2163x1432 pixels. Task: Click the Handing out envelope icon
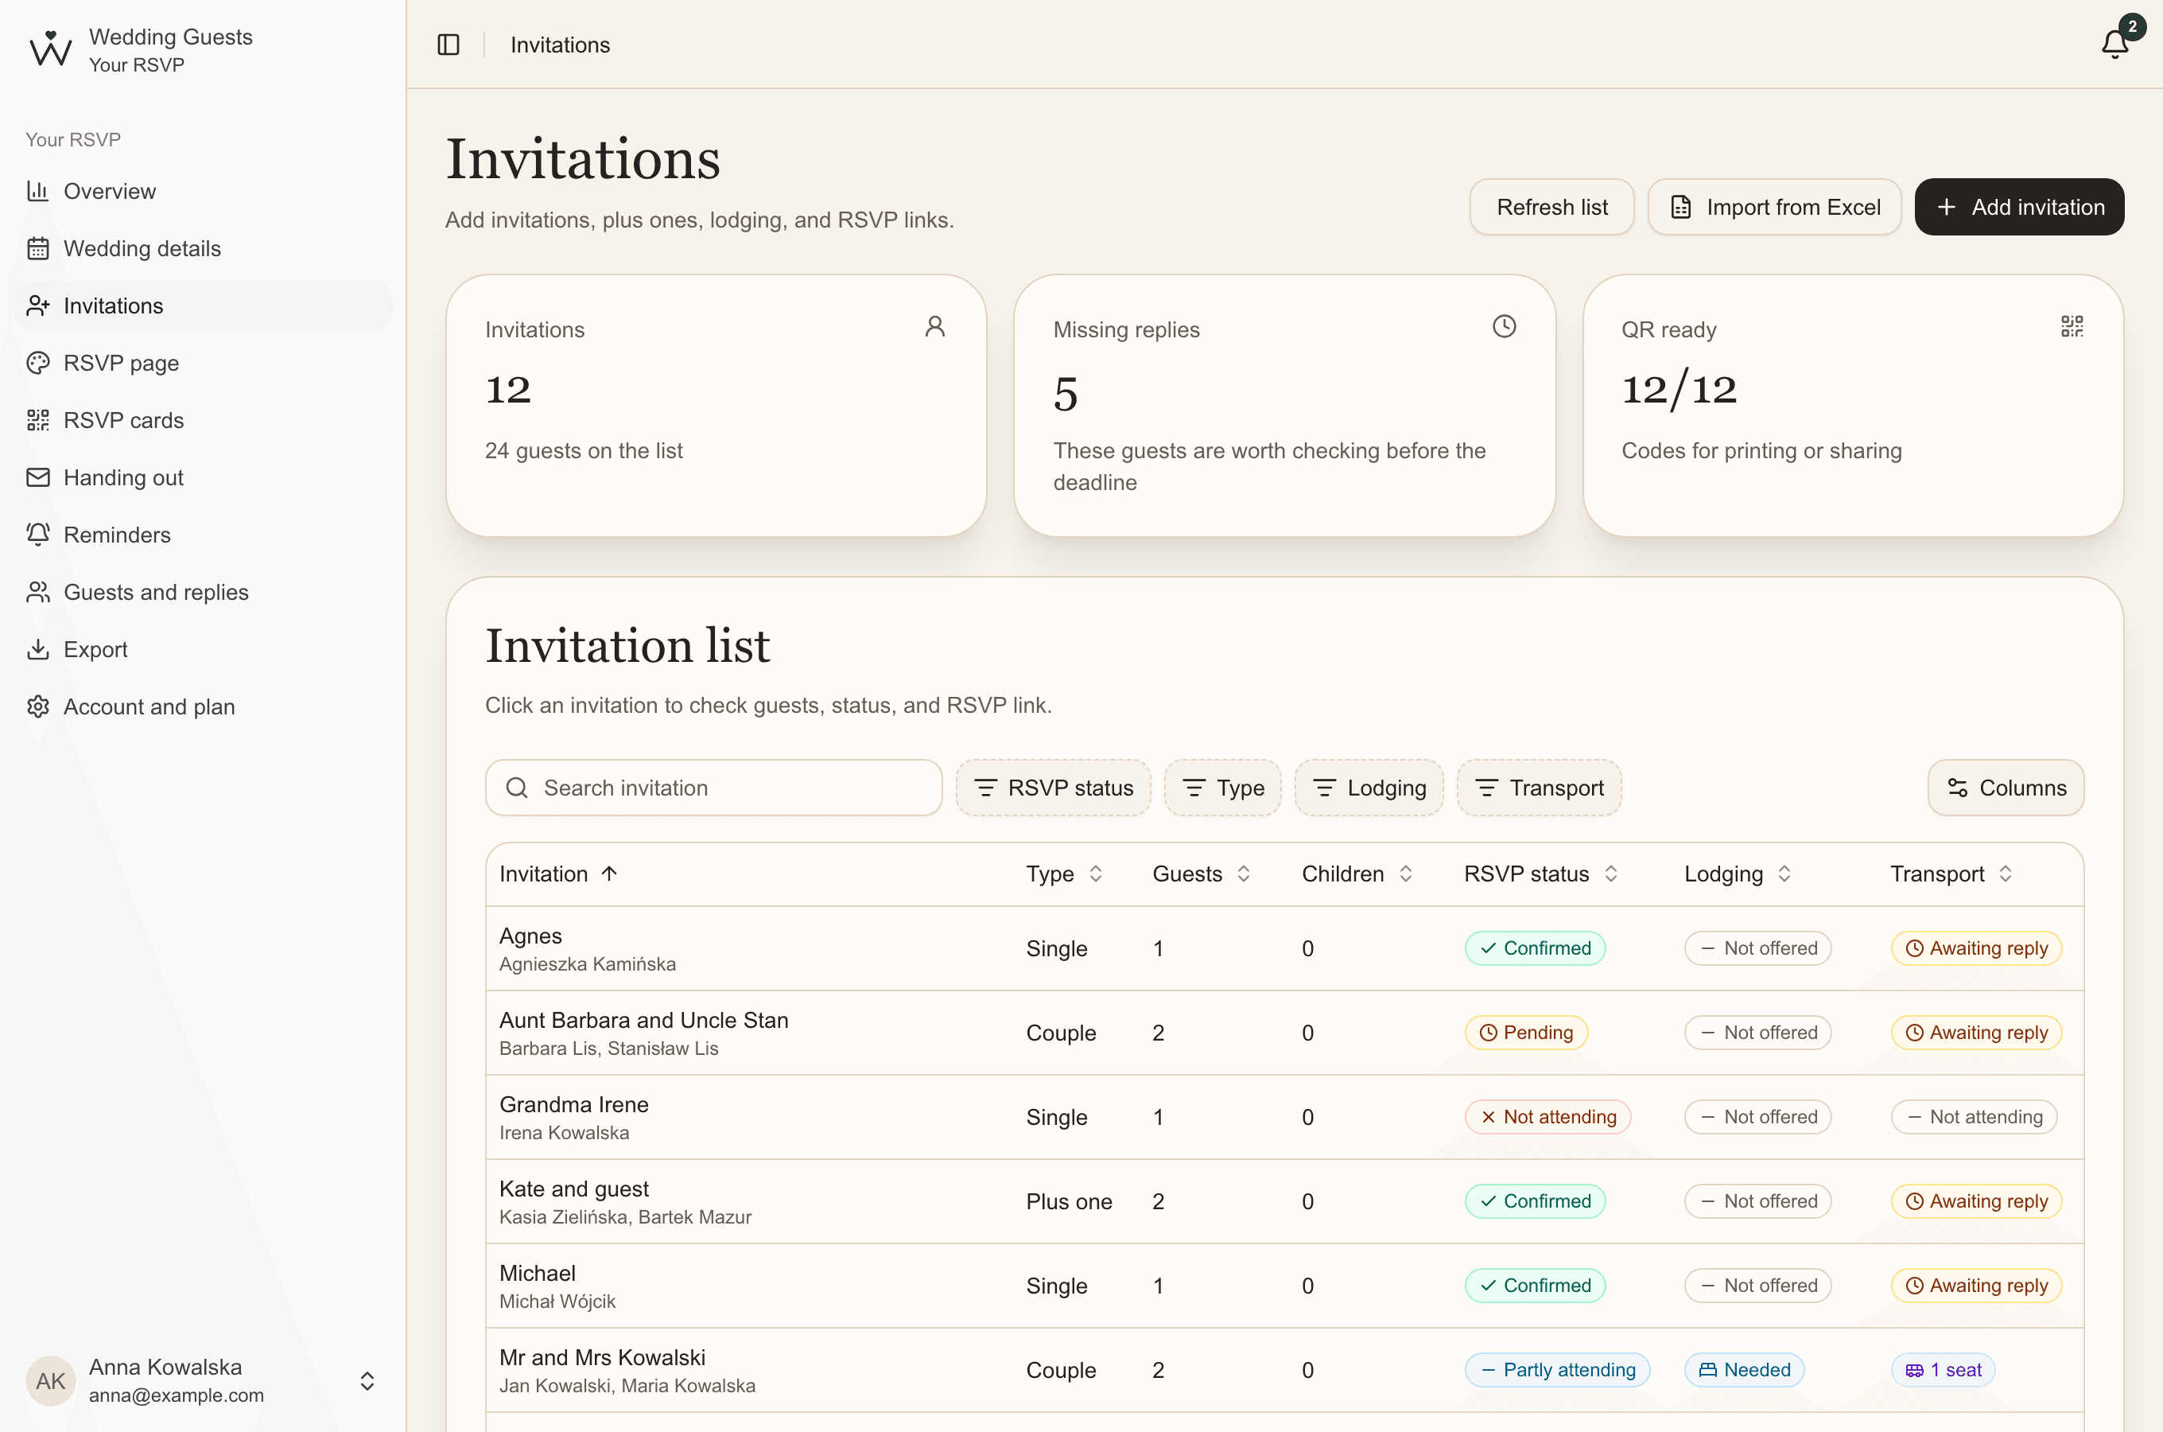[37, 477]
